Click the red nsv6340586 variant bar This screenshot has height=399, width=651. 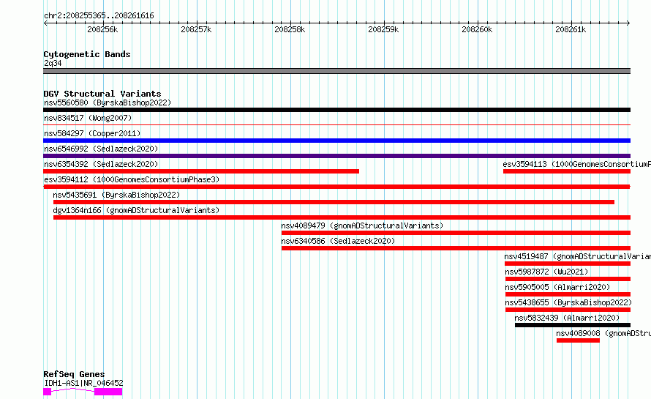(456, 248)
